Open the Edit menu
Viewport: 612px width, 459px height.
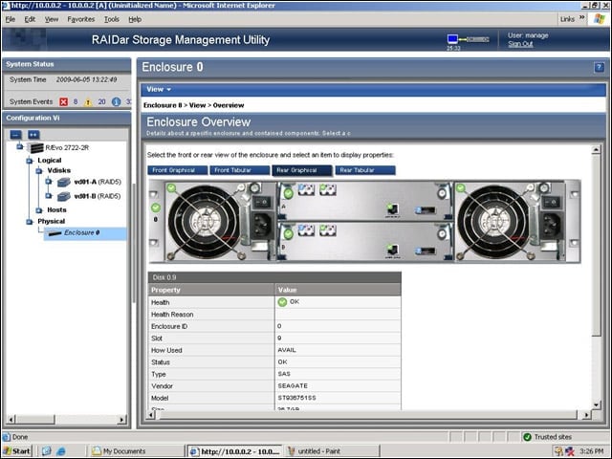pyautogui.click(x=30, y=19)
